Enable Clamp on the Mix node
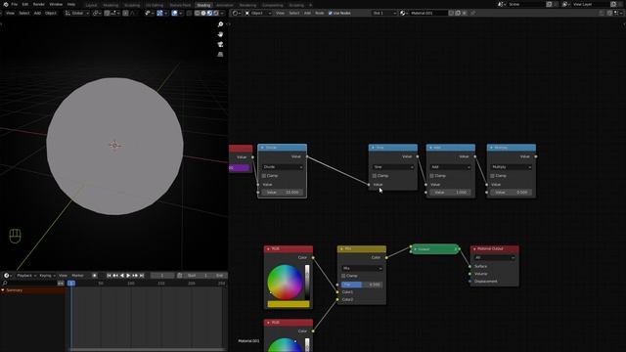The image size is (626, 352). click(343, 276)
